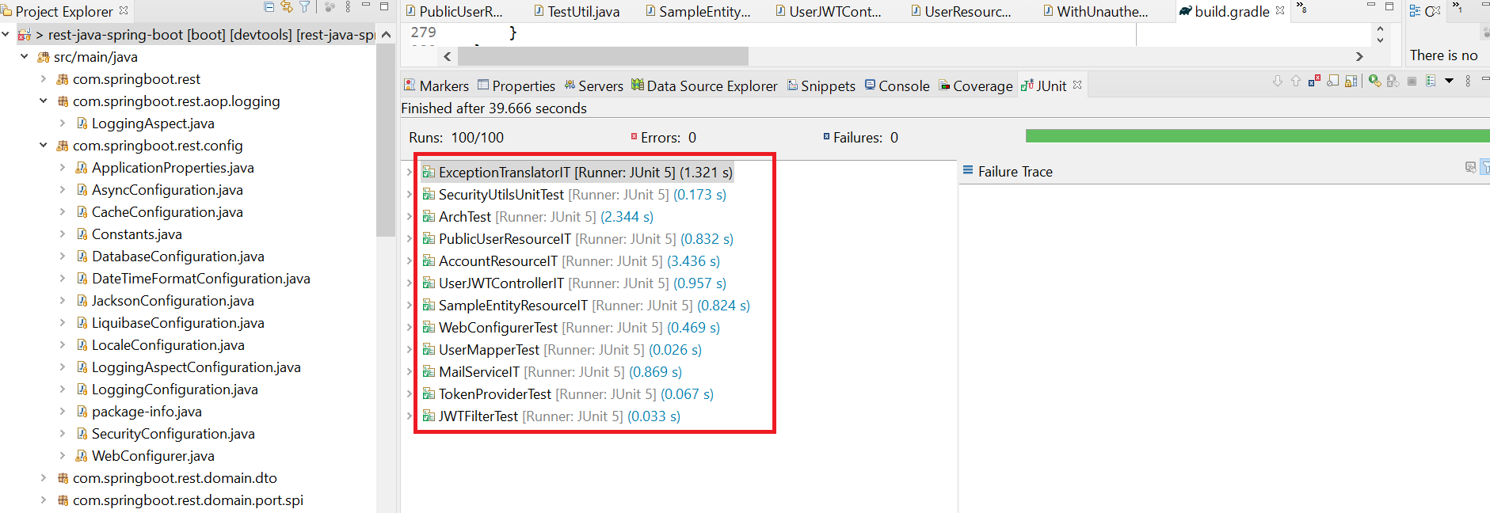Viewport: 1490px width, 513px height.
Task: Open Project Explorer filter icon
Action: pyautogui.click(x=305, y=7)
